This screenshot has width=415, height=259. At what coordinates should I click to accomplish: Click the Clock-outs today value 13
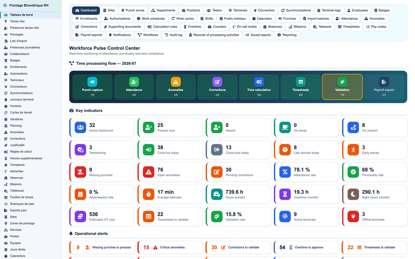[x=229, y=147]
